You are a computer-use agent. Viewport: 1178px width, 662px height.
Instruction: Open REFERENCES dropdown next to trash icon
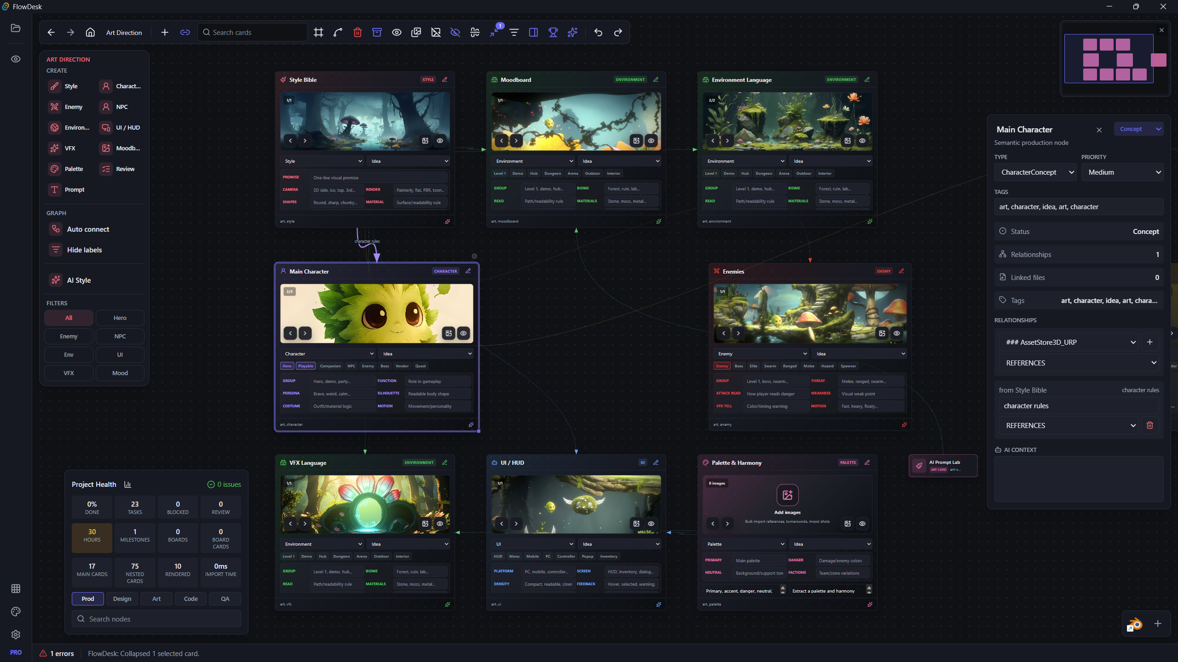(x=1069, y=425)
